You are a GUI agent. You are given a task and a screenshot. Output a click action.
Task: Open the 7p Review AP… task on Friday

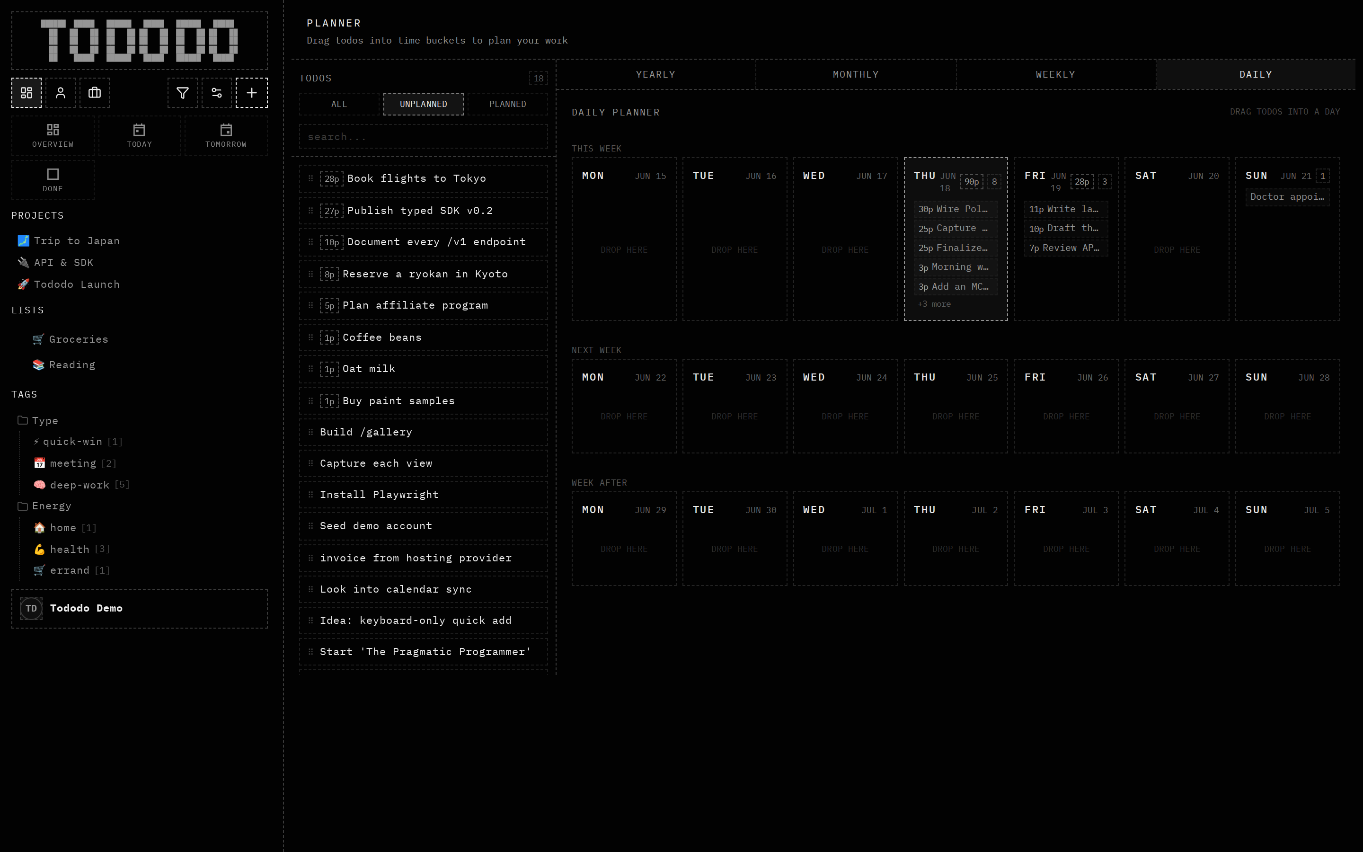click(1066, 248)
